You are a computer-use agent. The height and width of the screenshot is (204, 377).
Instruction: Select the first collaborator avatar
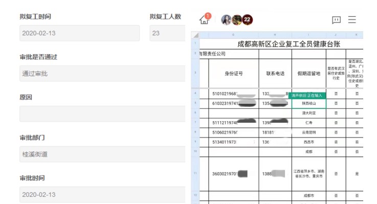(x=226, y=20)
